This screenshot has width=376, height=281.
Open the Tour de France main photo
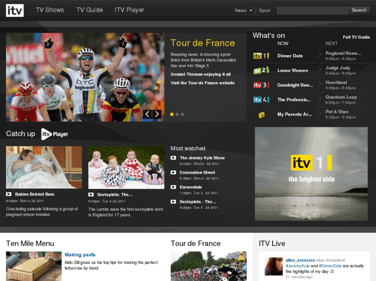[85, 77]
